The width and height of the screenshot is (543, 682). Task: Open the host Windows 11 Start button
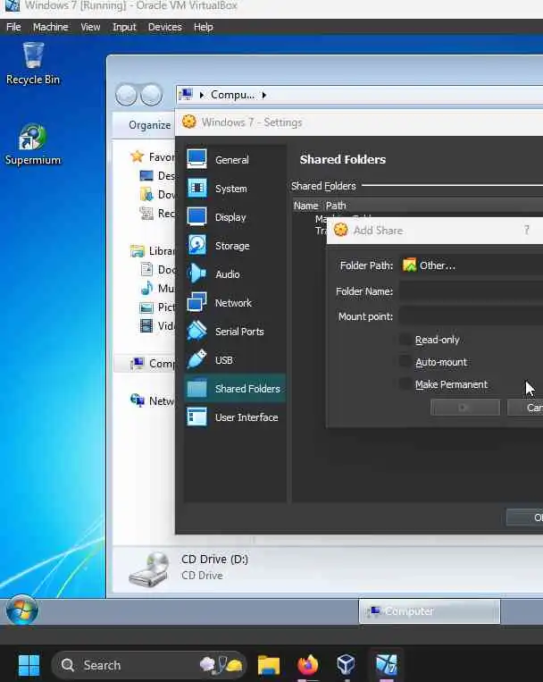pos(29,665)
